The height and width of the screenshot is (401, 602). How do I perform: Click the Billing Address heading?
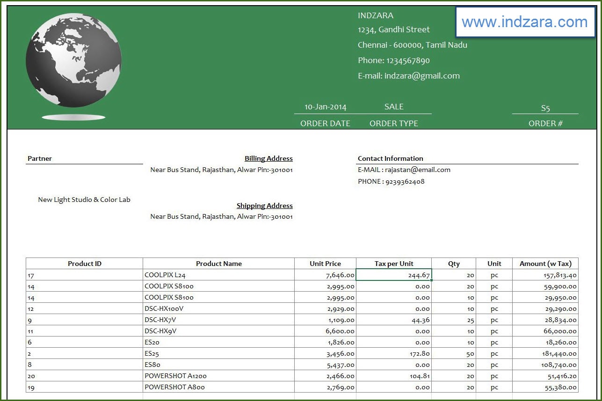(268, 158)
